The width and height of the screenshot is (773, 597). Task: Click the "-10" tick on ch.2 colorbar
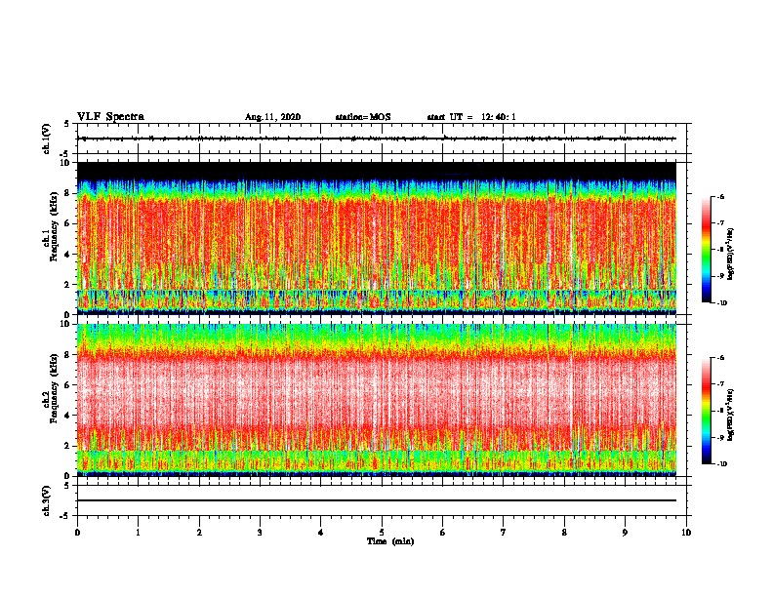click(x=721, y=464)
